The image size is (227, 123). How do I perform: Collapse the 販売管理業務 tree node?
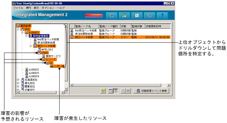(x=27, y=36)
